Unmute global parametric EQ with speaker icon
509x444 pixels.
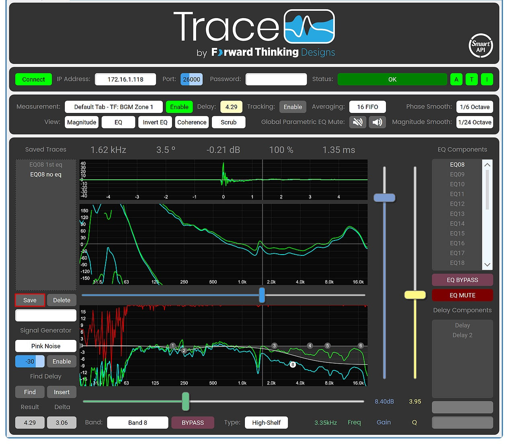pos(377,122)
